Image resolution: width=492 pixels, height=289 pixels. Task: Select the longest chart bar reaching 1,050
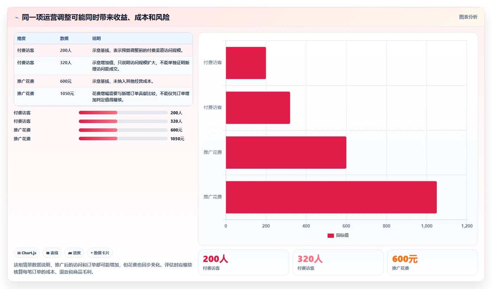[331, 197]
